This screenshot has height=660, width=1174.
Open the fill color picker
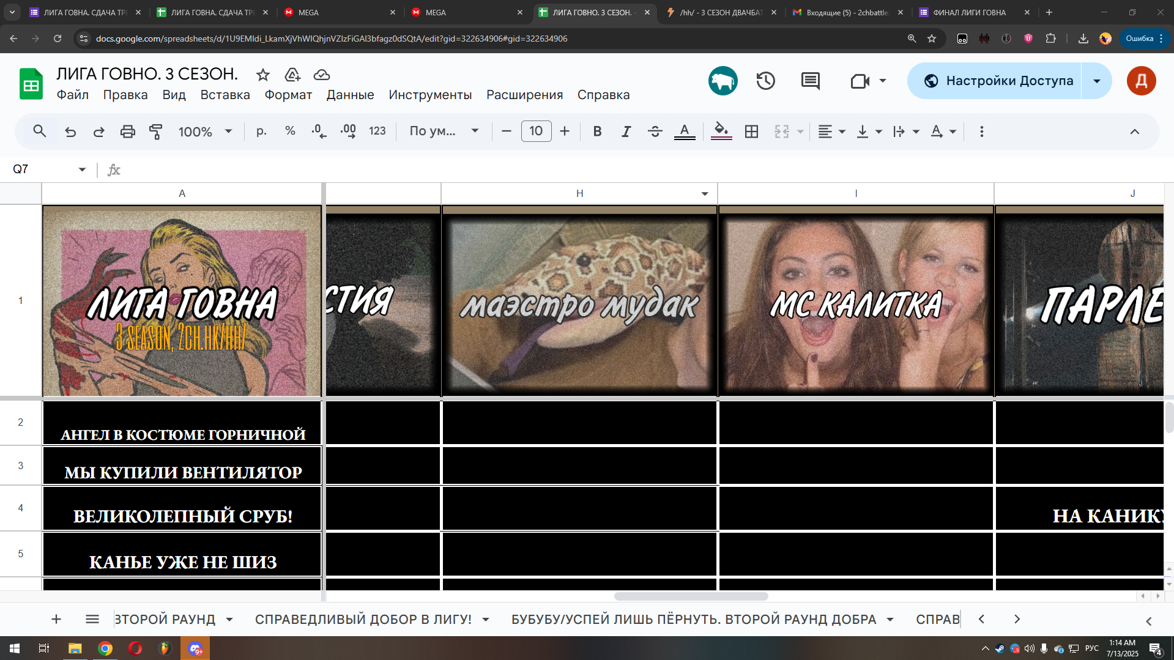721,131
